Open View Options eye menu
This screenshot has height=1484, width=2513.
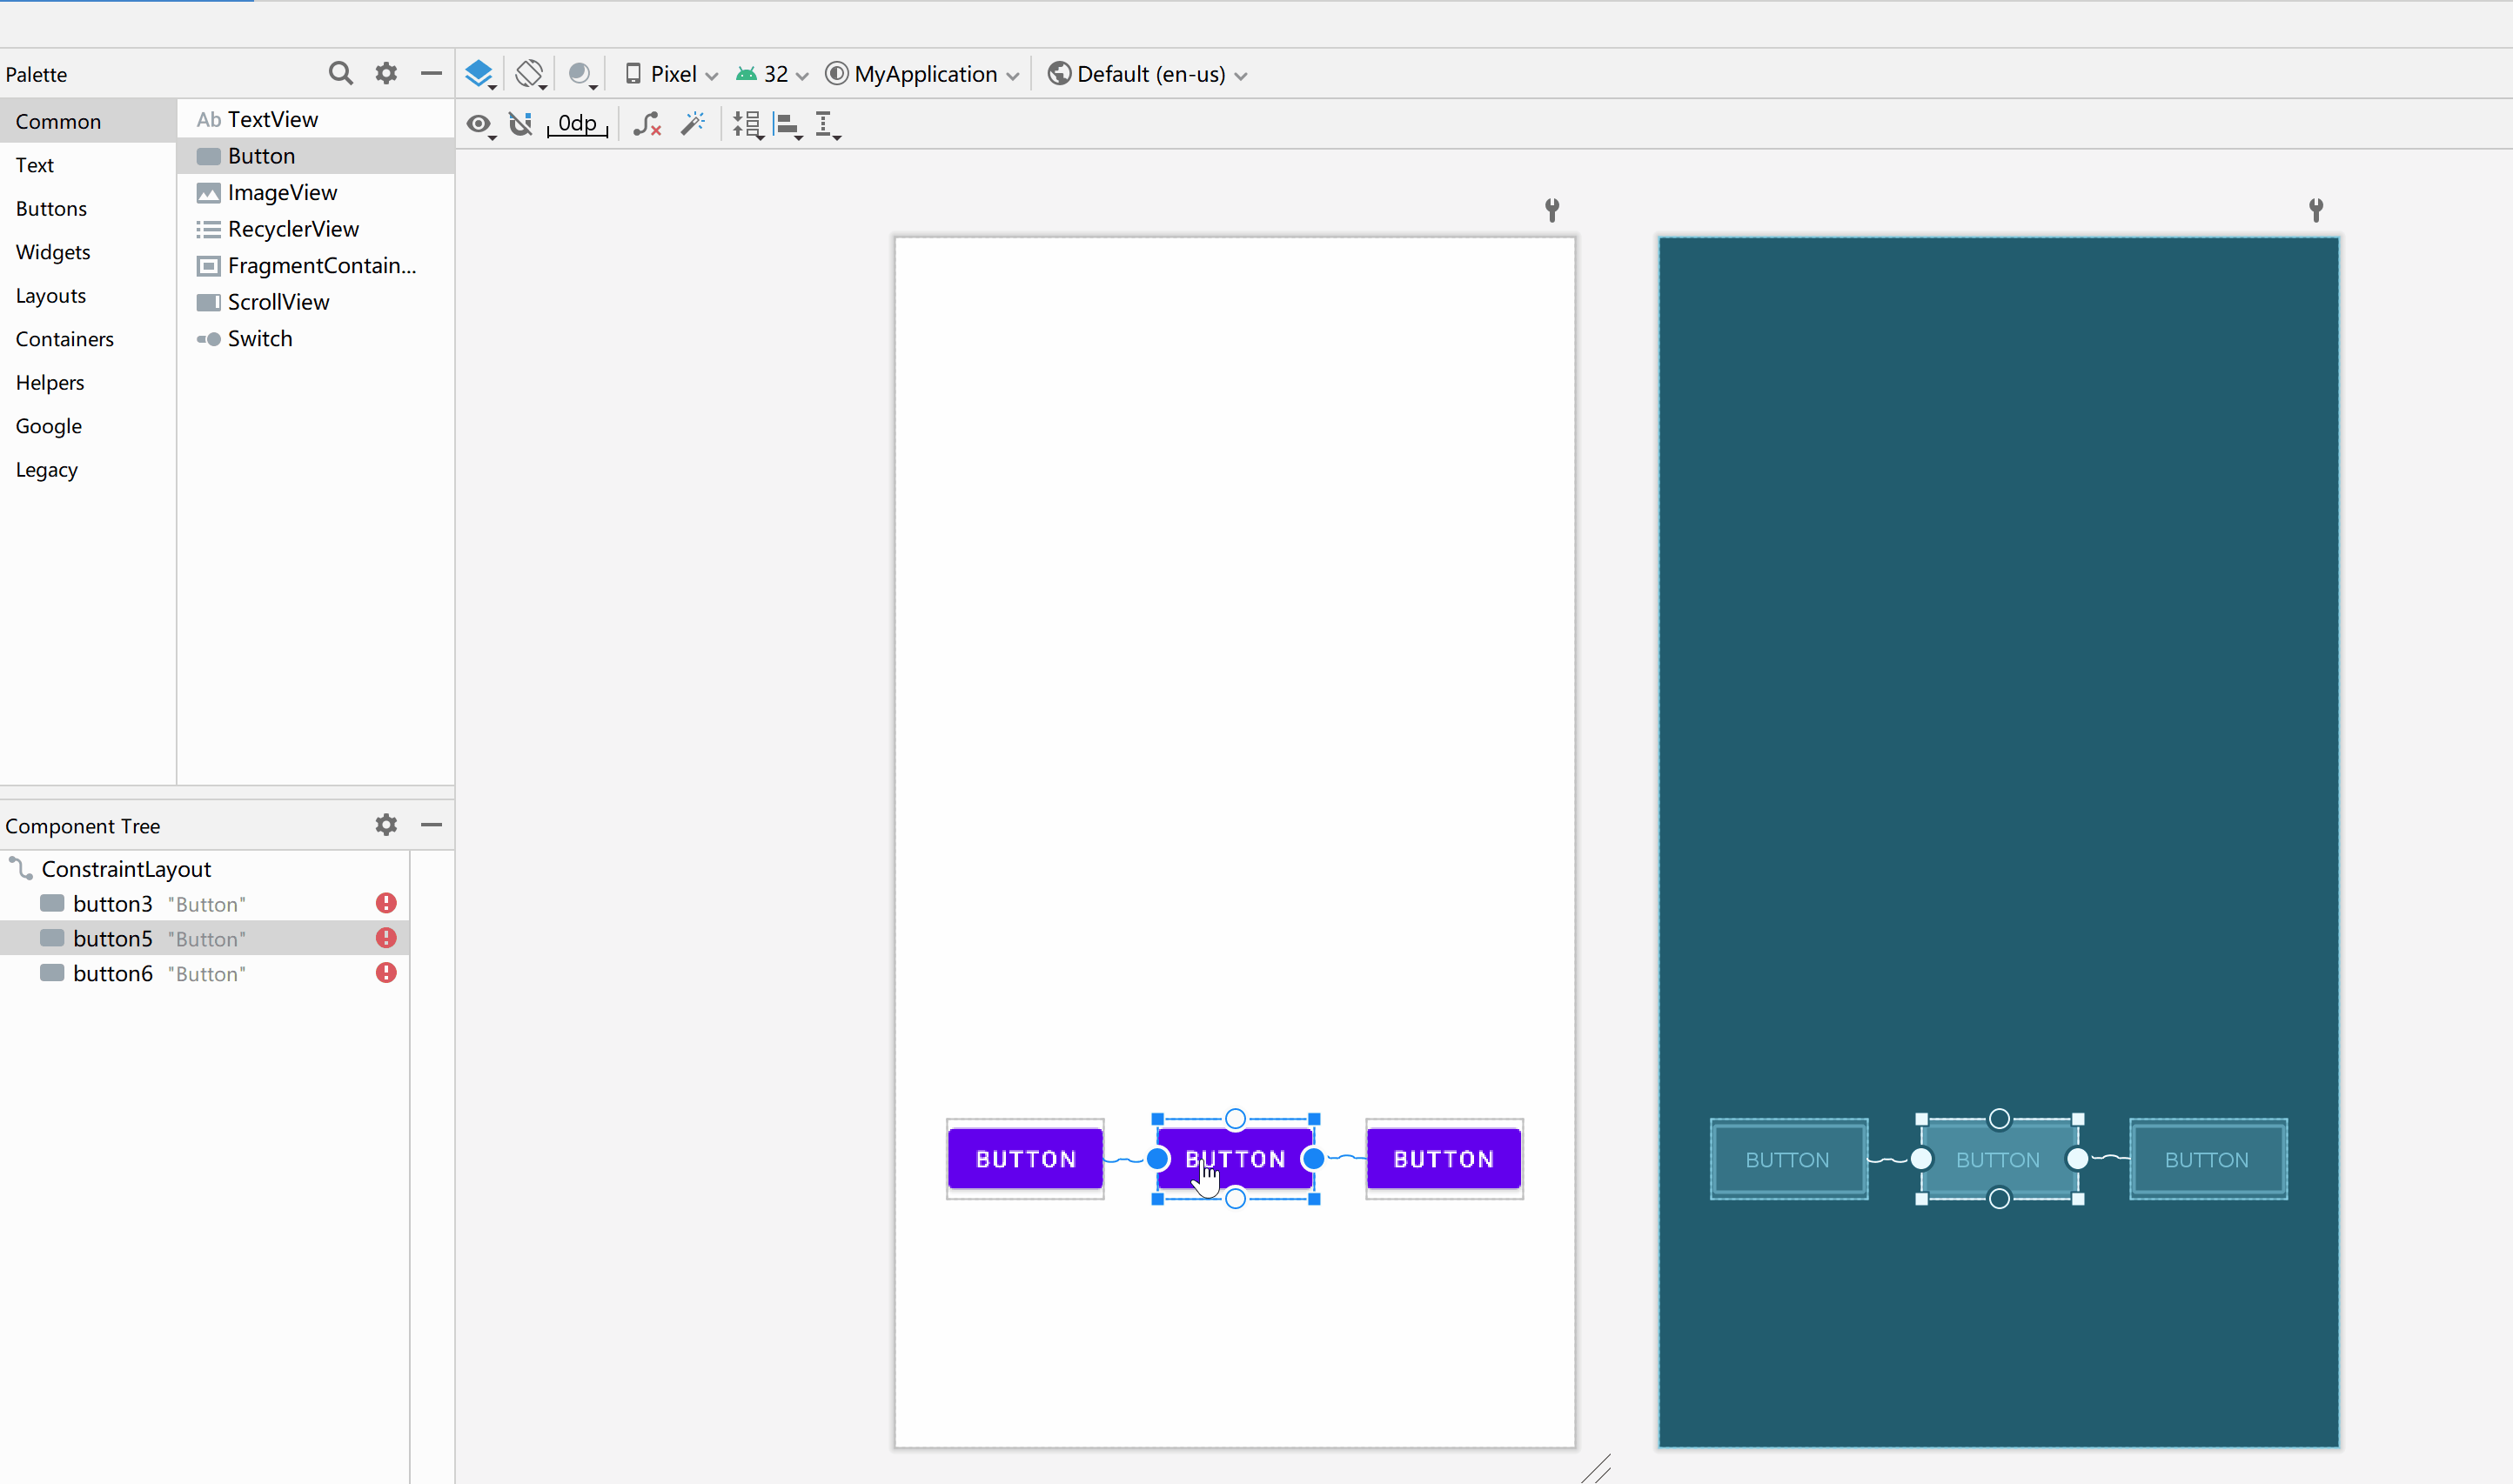pos(480,124)
